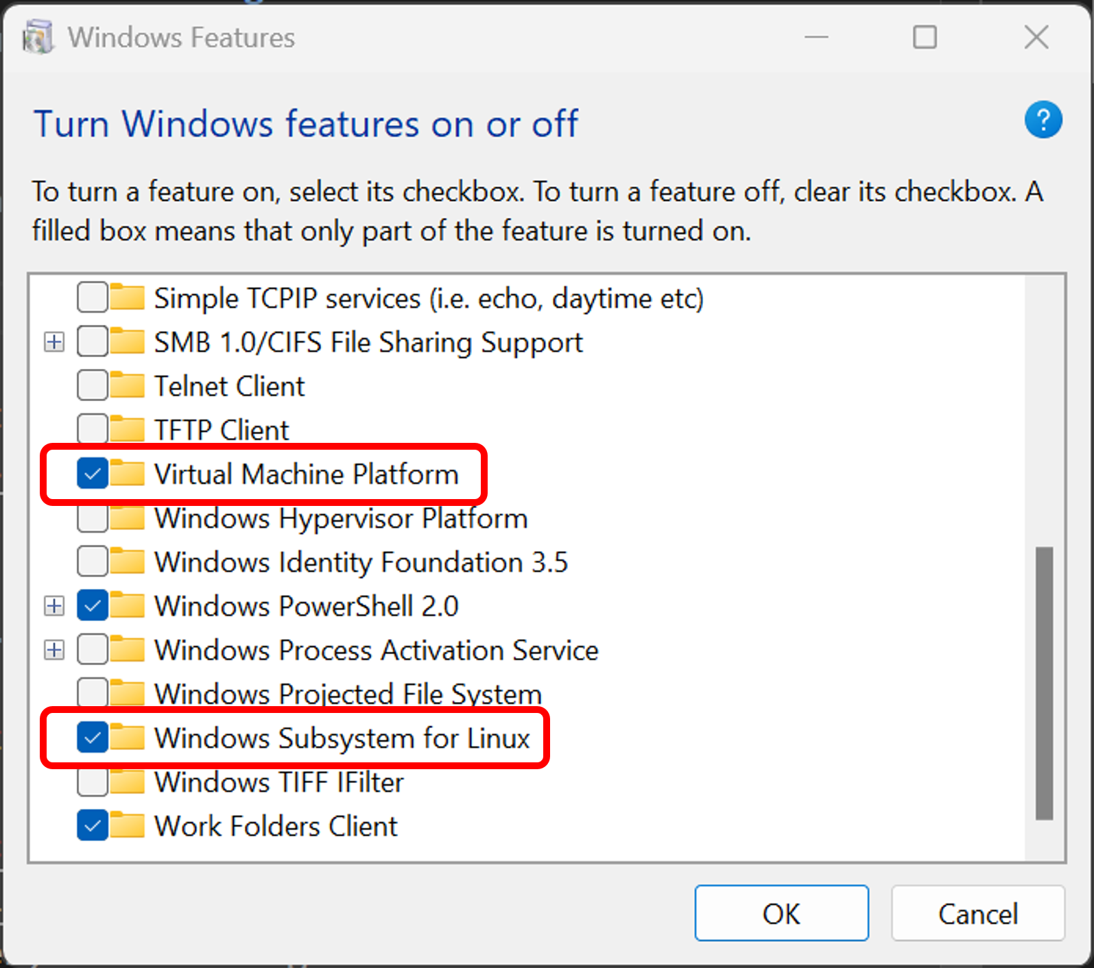
Task: Expand Windows Process Activation Service node
Action: [x=54, y=649]
